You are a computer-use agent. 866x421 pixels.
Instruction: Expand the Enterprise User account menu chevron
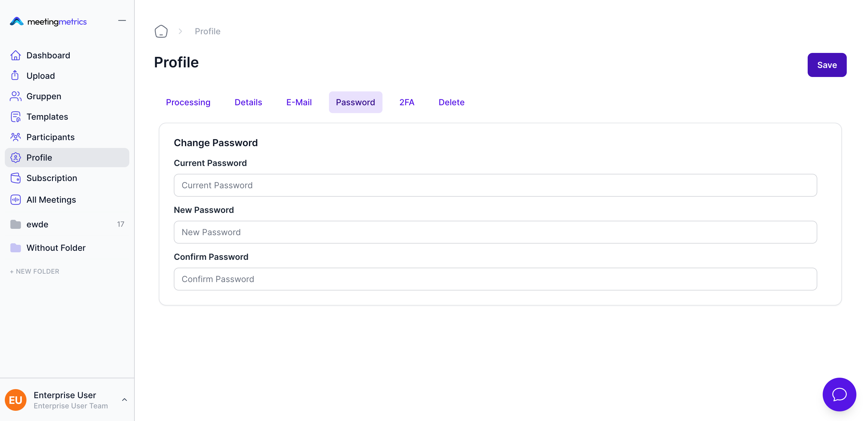point(124,399)
